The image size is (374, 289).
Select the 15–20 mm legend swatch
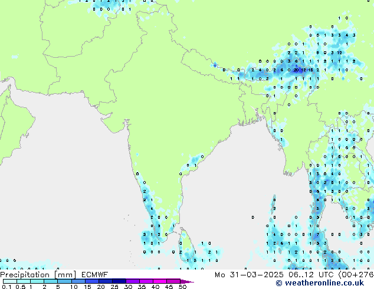91,281
